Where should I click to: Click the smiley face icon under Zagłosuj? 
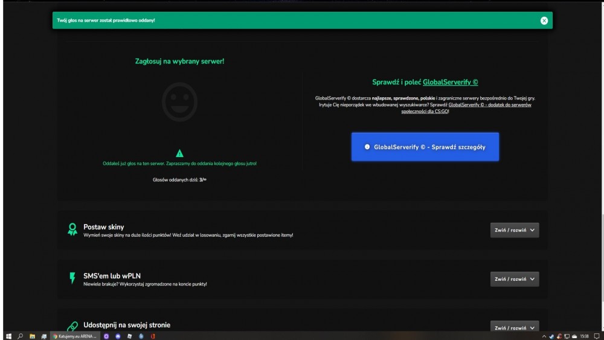click(x=179, y=102)
